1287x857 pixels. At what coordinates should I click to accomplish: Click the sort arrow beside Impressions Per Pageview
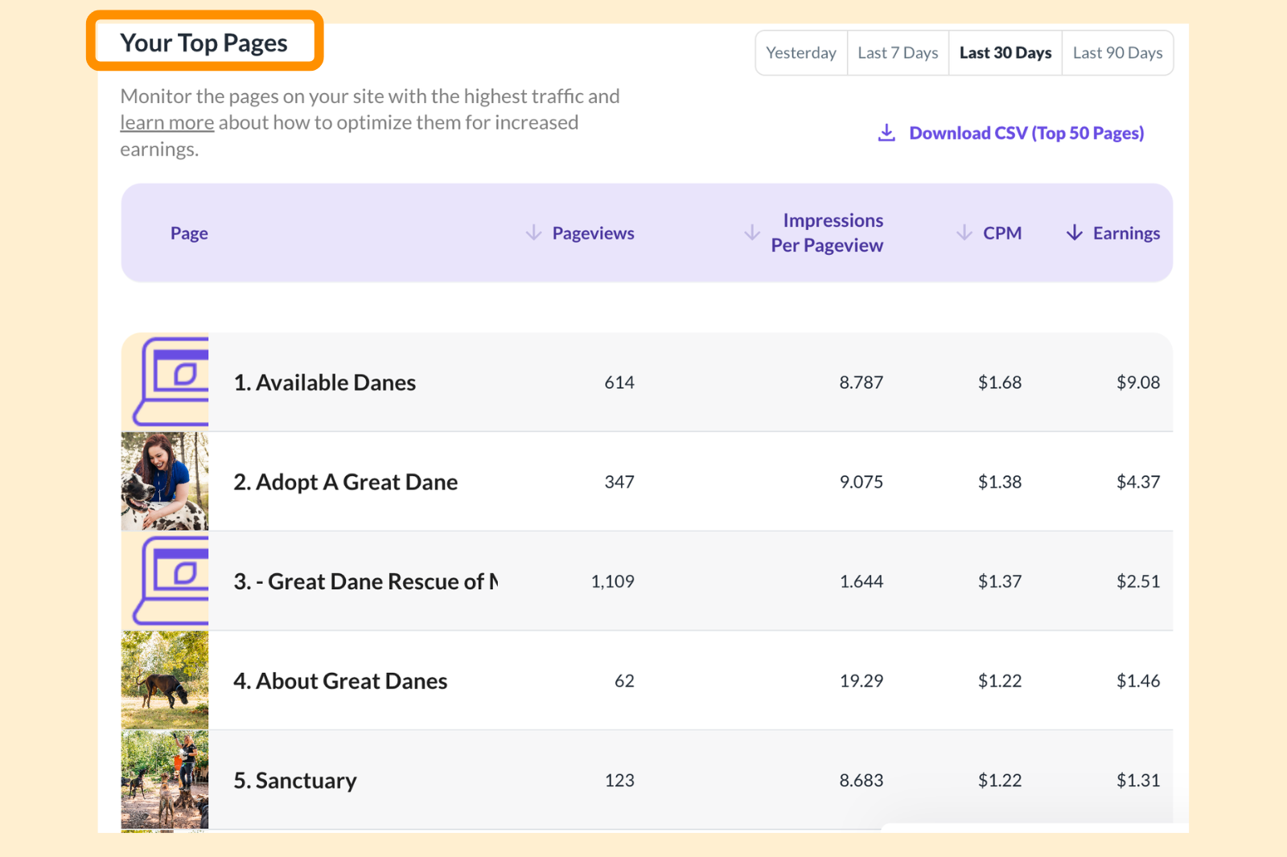coord(752,232)
